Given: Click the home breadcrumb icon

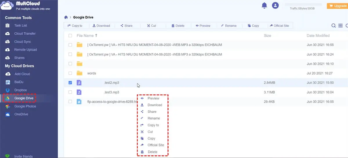Looking at the screenshot, I should coord(66,17).
